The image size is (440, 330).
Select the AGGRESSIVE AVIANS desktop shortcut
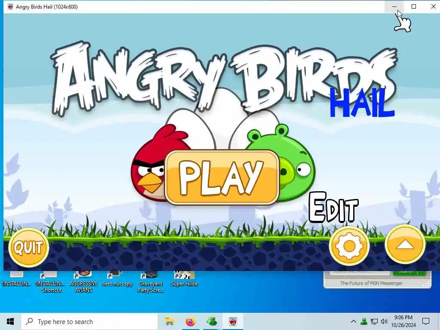point(84,283)
